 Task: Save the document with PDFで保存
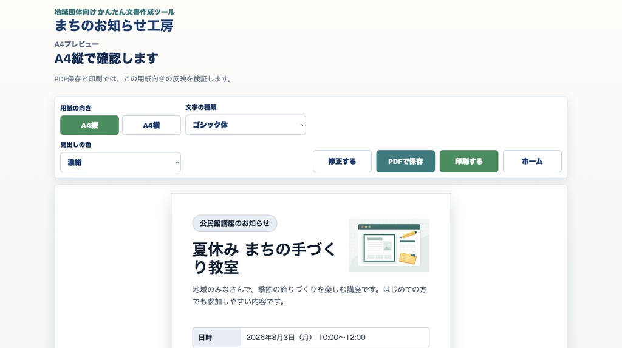click(405, 161)
